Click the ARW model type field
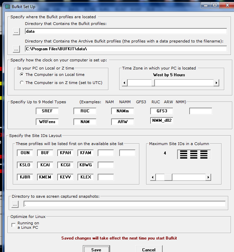234x252 pixels. pyautogui.click(x=123, y=122)
